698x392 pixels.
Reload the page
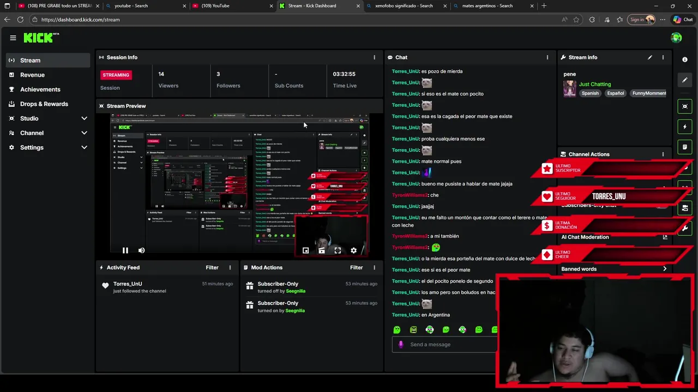click(x=20, y=20)
